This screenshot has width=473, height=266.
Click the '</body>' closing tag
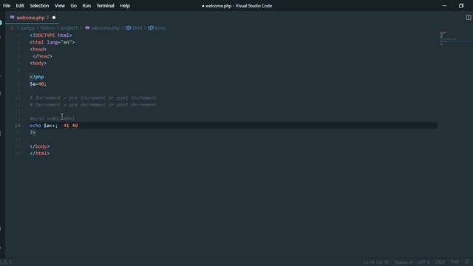point(39,146)
